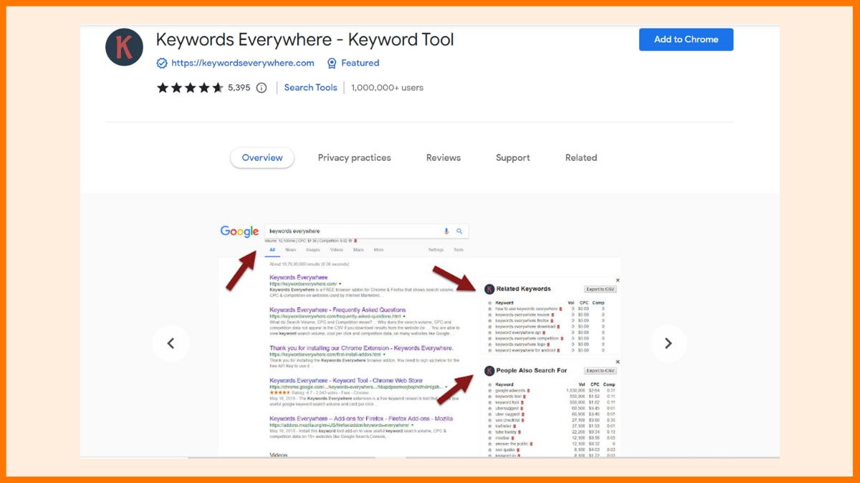Close the Related Keywords widget
The width and height of the screenshot is (860, 483).
coord(618,280)
